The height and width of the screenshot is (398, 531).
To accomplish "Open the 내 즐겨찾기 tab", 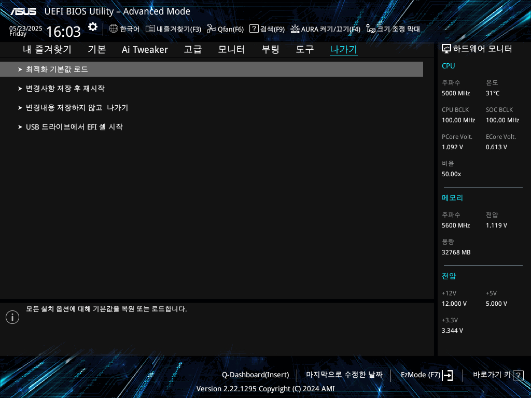I will click(x=47, y=50).
